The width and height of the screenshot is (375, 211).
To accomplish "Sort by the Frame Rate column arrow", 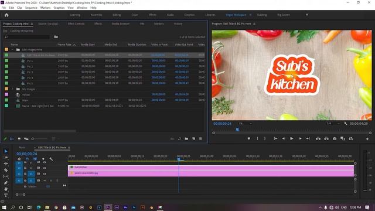I will tap(74, 45).
